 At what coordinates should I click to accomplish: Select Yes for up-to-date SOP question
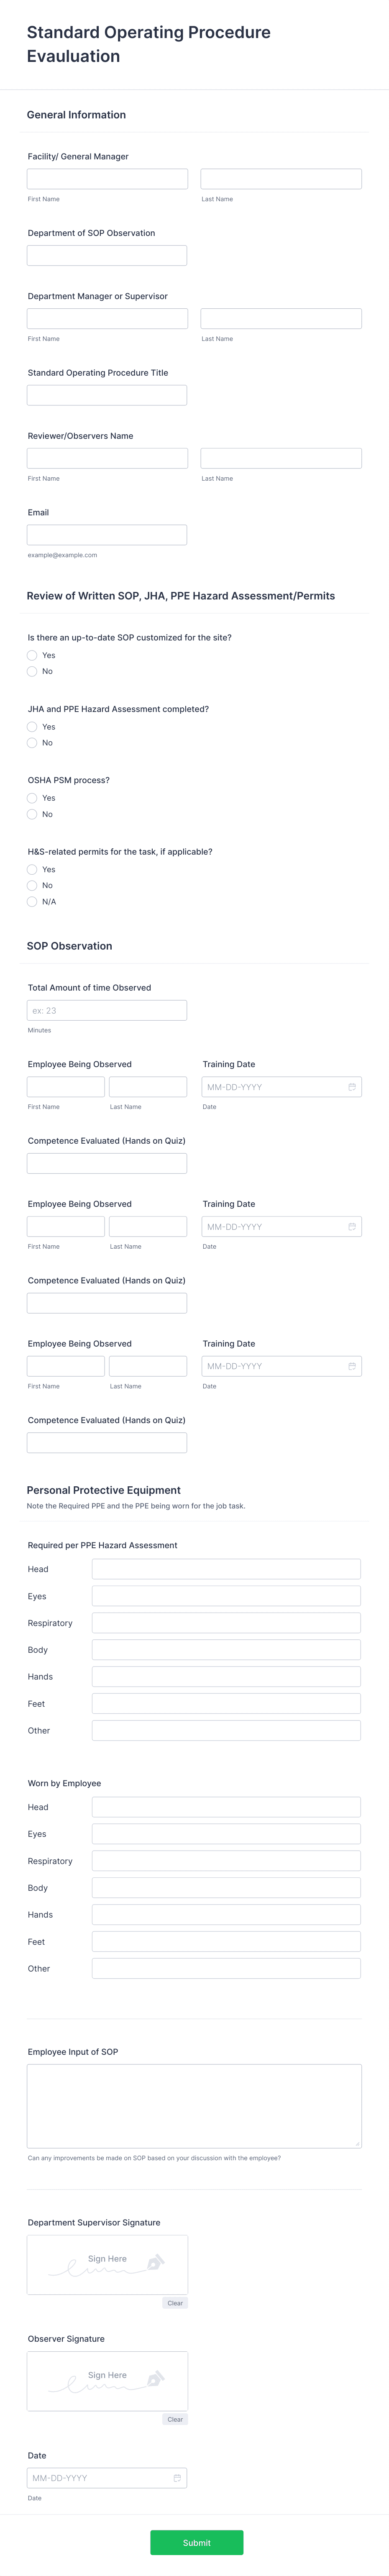point(32,655)
